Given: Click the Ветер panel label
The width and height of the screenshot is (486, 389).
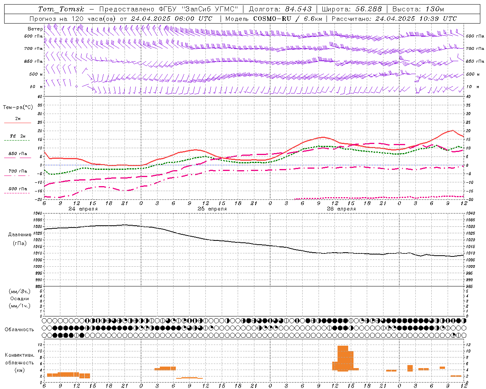Looking at the screenshot, I should click(35, 29).
